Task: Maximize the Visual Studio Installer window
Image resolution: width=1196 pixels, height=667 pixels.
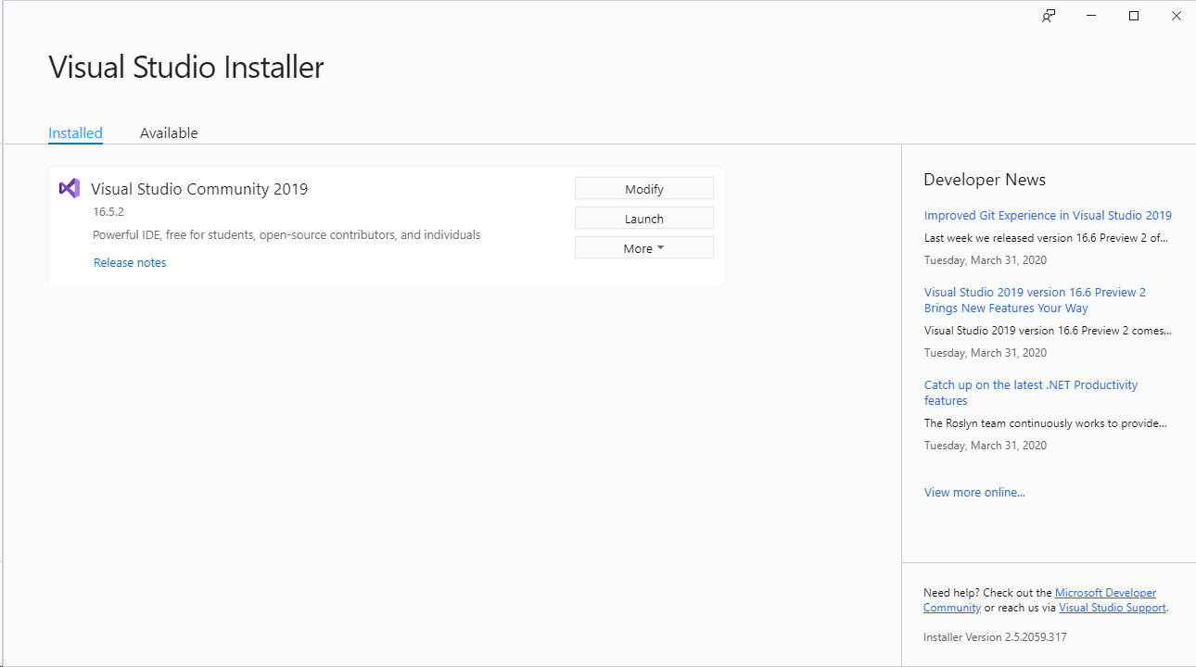Action: tap(1134, 16)
